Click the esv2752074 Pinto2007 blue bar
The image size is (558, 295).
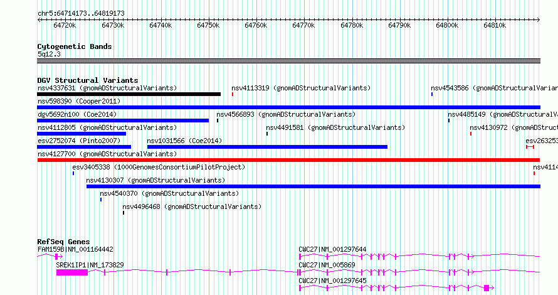coord(84,147)
